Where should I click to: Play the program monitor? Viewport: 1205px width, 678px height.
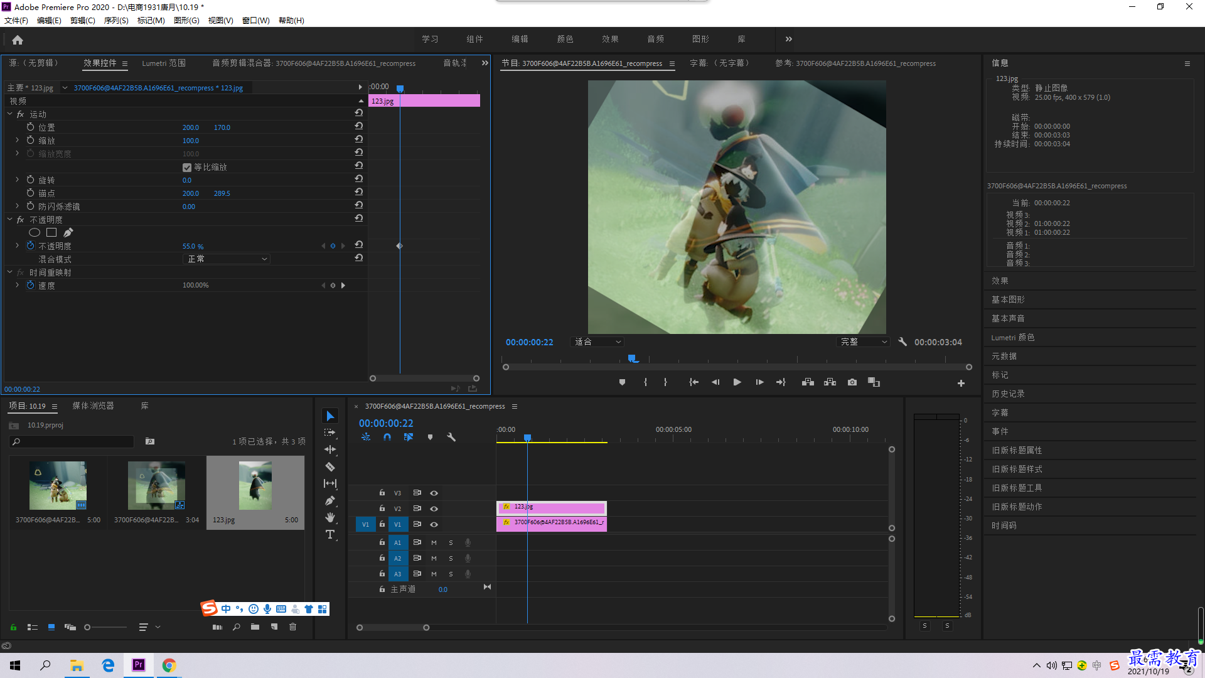tap(737, 382)
